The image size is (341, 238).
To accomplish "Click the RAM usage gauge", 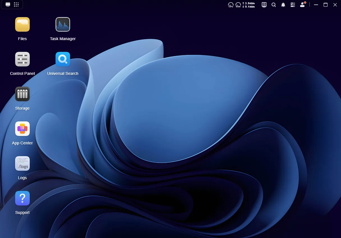I will 238,5.
